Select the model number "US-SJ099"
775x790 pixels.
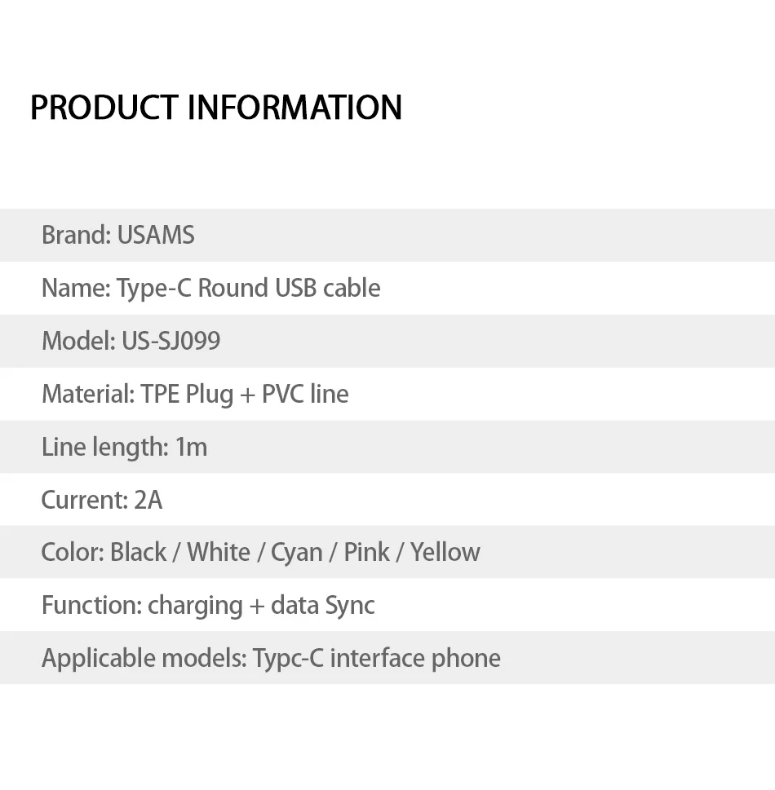(171, 341)
